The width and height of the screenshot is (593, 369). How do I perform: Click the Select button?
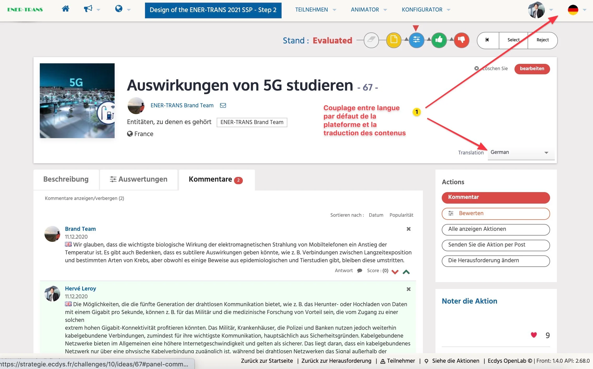[x=513, y=40]
